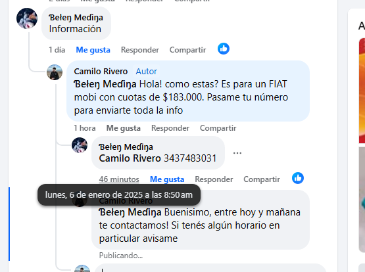
Task: Click Responder under the FIAT mobi reply
Action: pyautogui.click(x=170, y=128)
